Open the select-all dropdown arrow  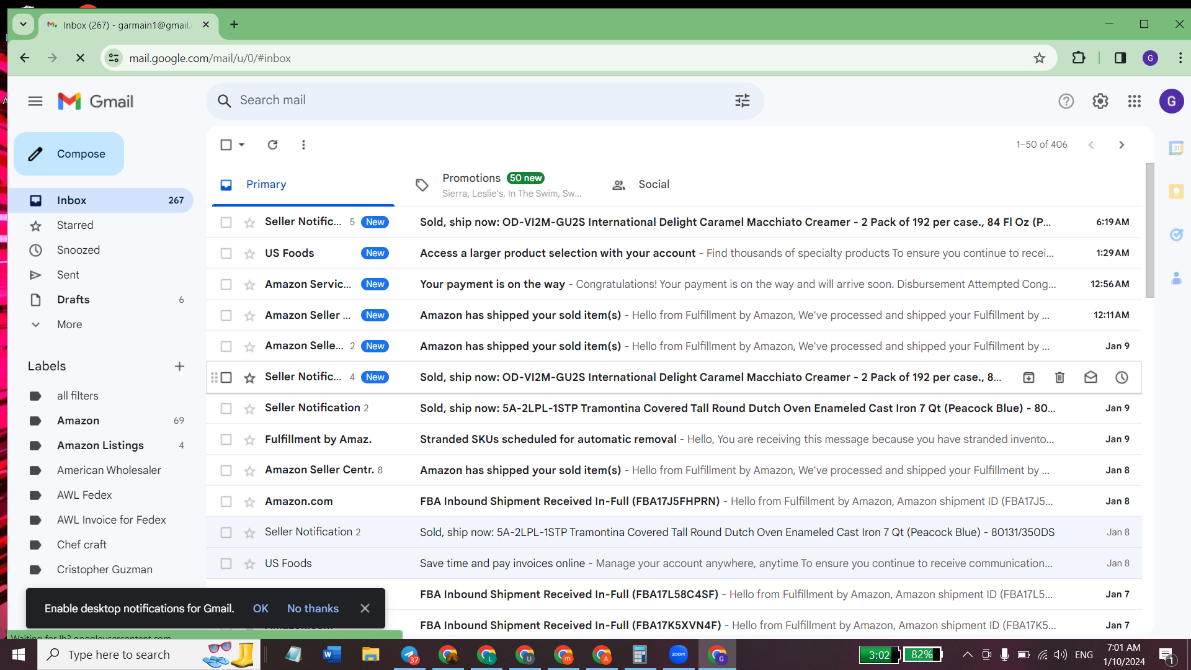tap(242, 145)
